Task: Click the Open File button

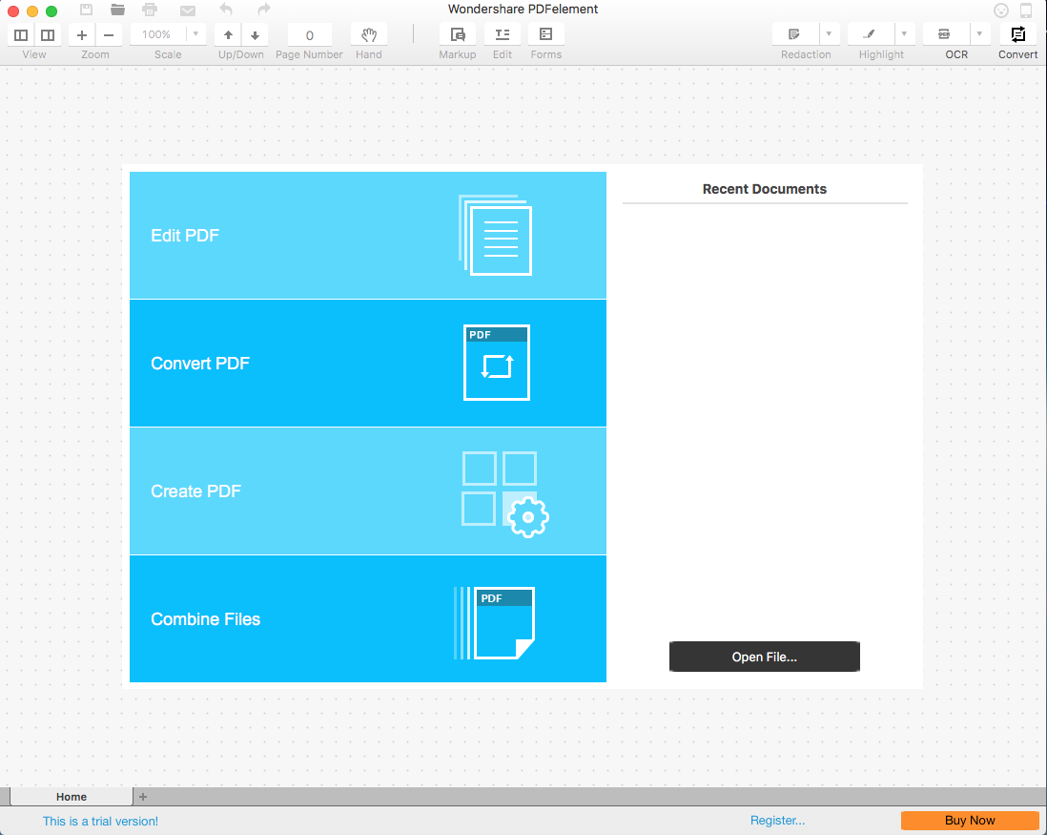Action: pyautogui.click(x=764, y=657)
